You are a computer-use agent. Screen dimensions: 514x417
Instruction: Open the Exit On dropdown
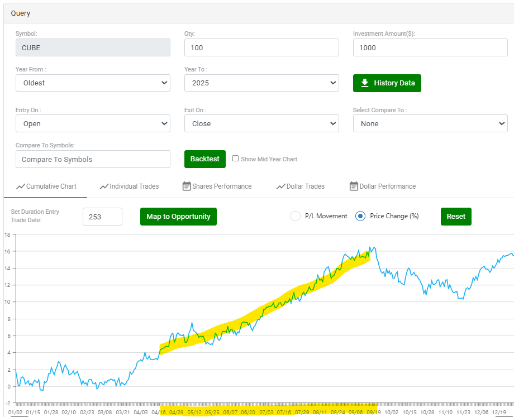pyautogui.click(x=261, y=123)
